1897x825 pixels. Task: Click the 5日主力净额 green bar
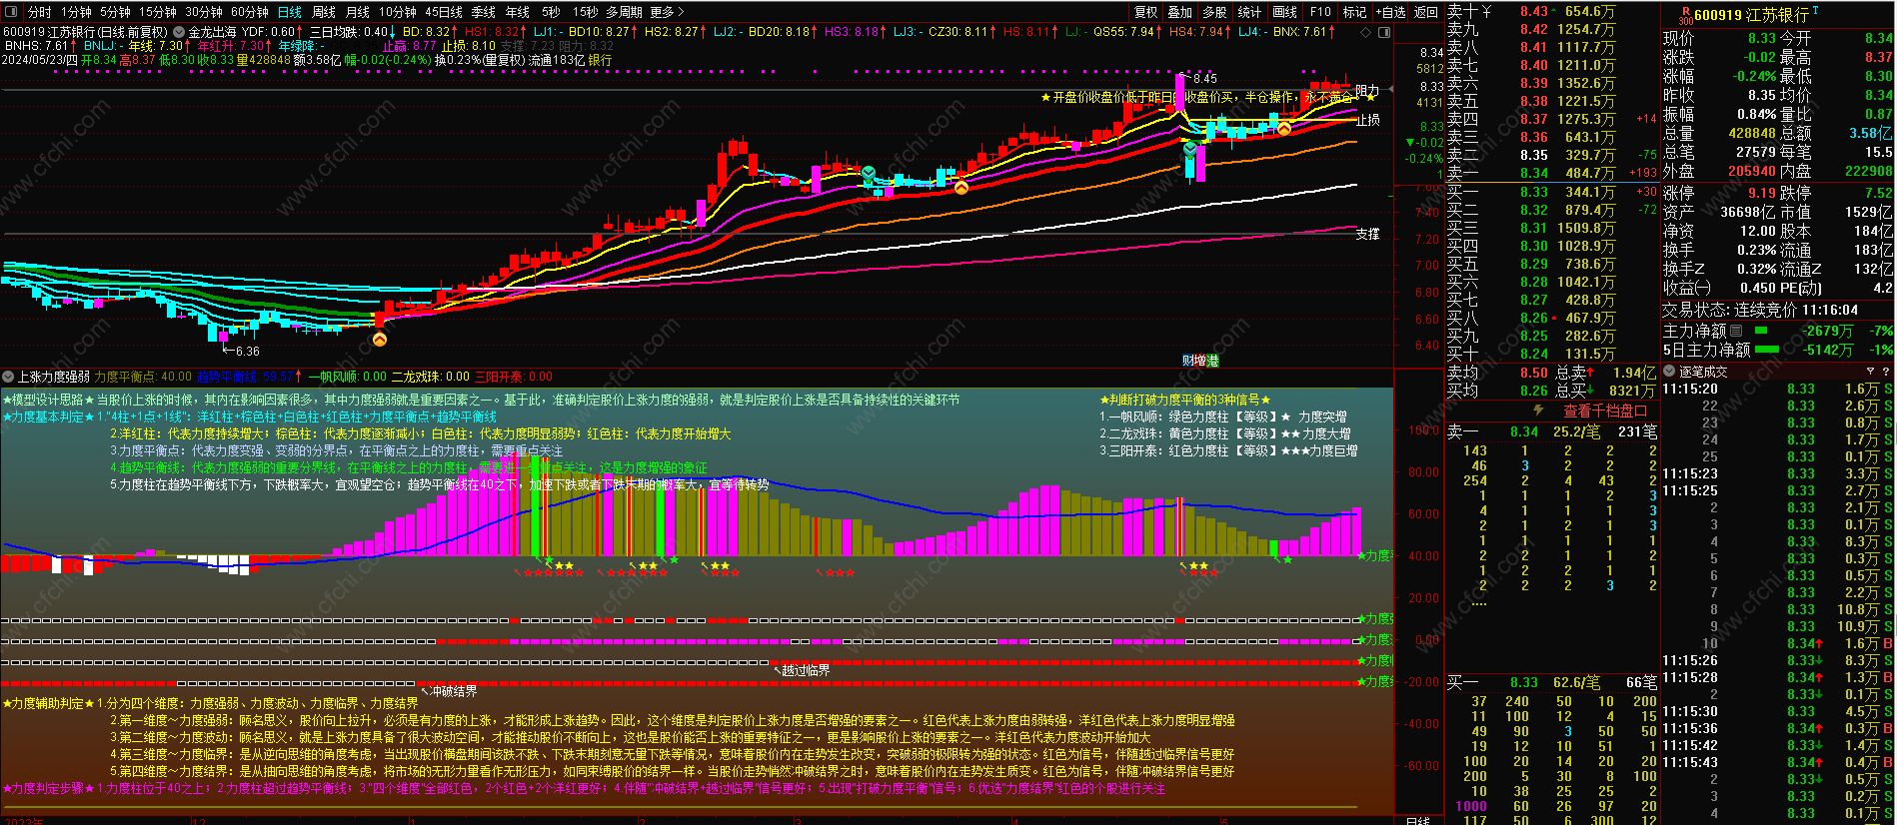point(1767,350)
